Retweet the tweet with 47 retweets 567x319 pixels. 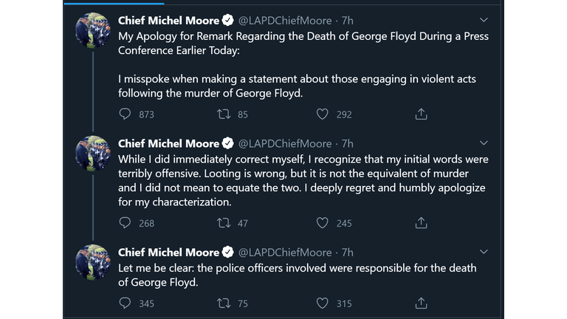point(224,223)
